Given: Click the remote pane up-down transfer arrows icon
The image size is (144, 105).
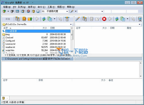Looking at the screenshot, I should point(133,19).
